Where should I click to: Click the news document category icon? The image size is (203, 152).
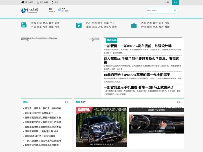(x=24, y=25)
